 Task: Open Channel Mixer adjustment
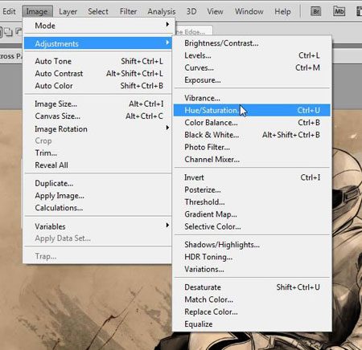[252, 160]
